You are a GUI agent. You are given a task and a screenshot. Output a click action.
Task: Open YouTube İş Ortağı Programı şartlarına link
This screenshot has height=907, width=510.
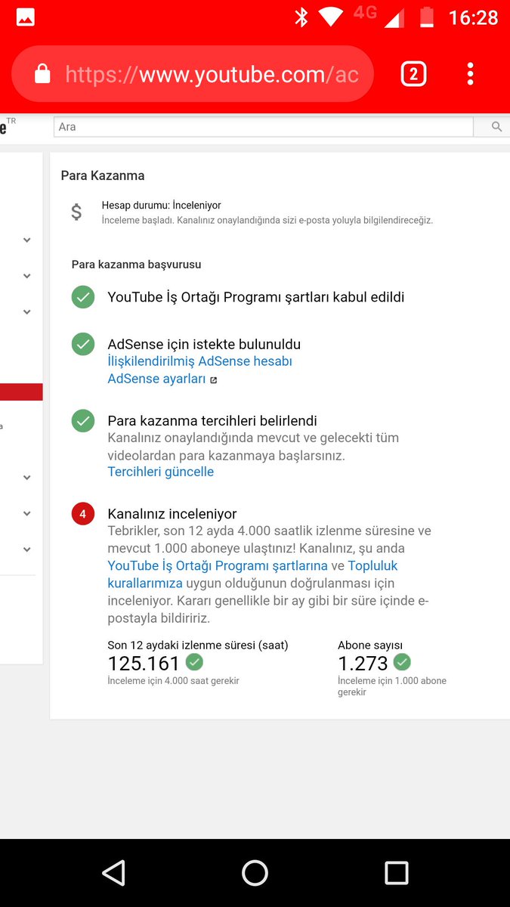point(218,565)
